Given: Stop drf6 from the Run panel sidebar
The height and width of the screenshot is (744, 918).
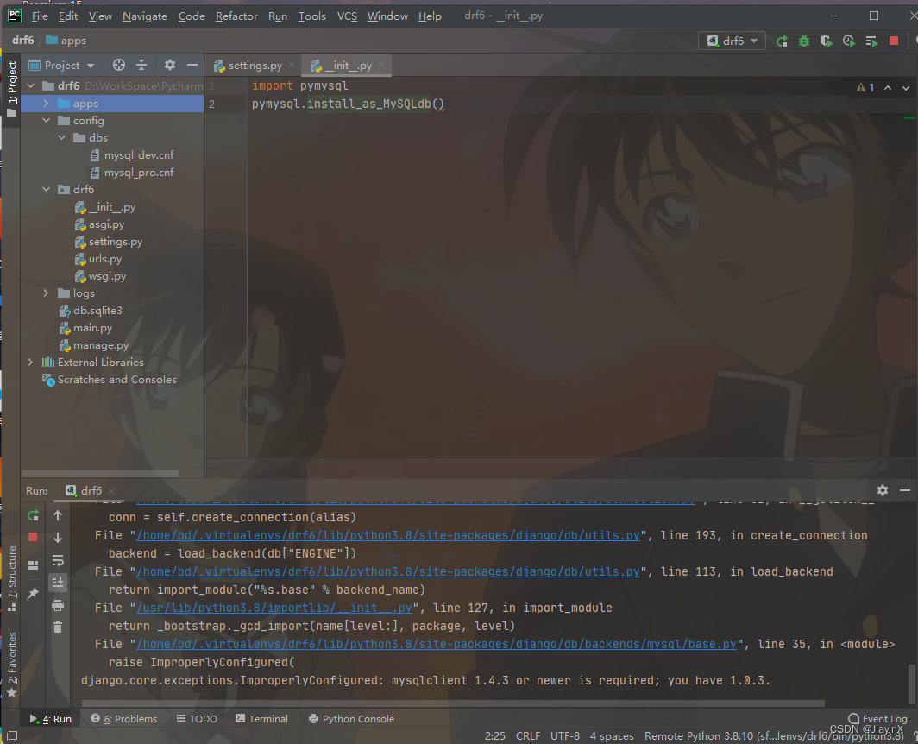Looking at the screenshot, I should click(x=33, y=537).
